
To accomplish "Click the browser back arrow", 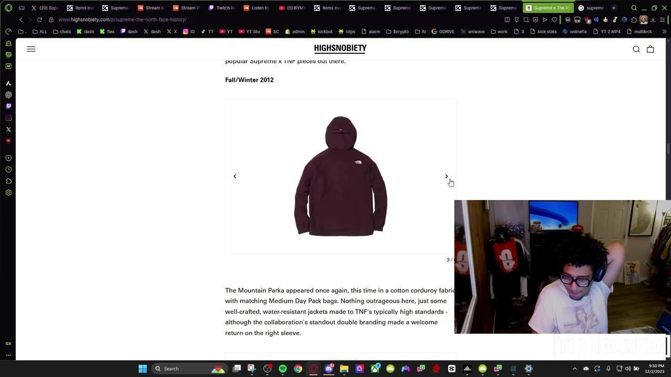I will coord(21,19).
